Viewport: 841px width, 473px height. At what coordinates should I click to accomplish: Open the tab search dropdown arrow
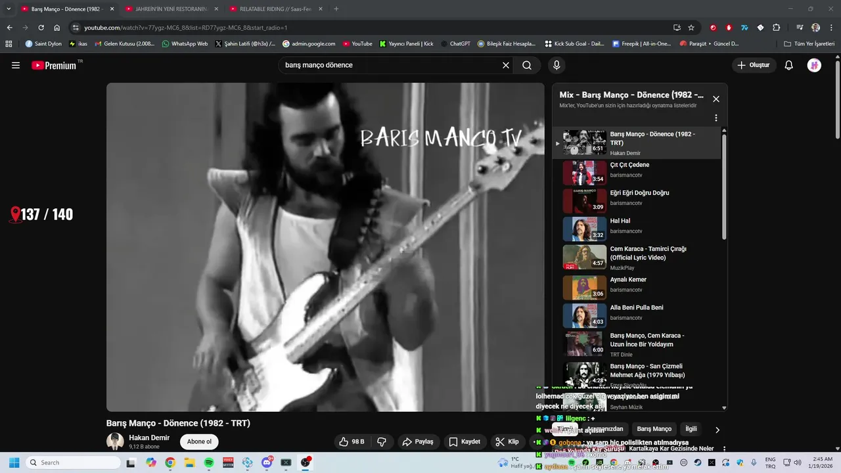(9, 9)
